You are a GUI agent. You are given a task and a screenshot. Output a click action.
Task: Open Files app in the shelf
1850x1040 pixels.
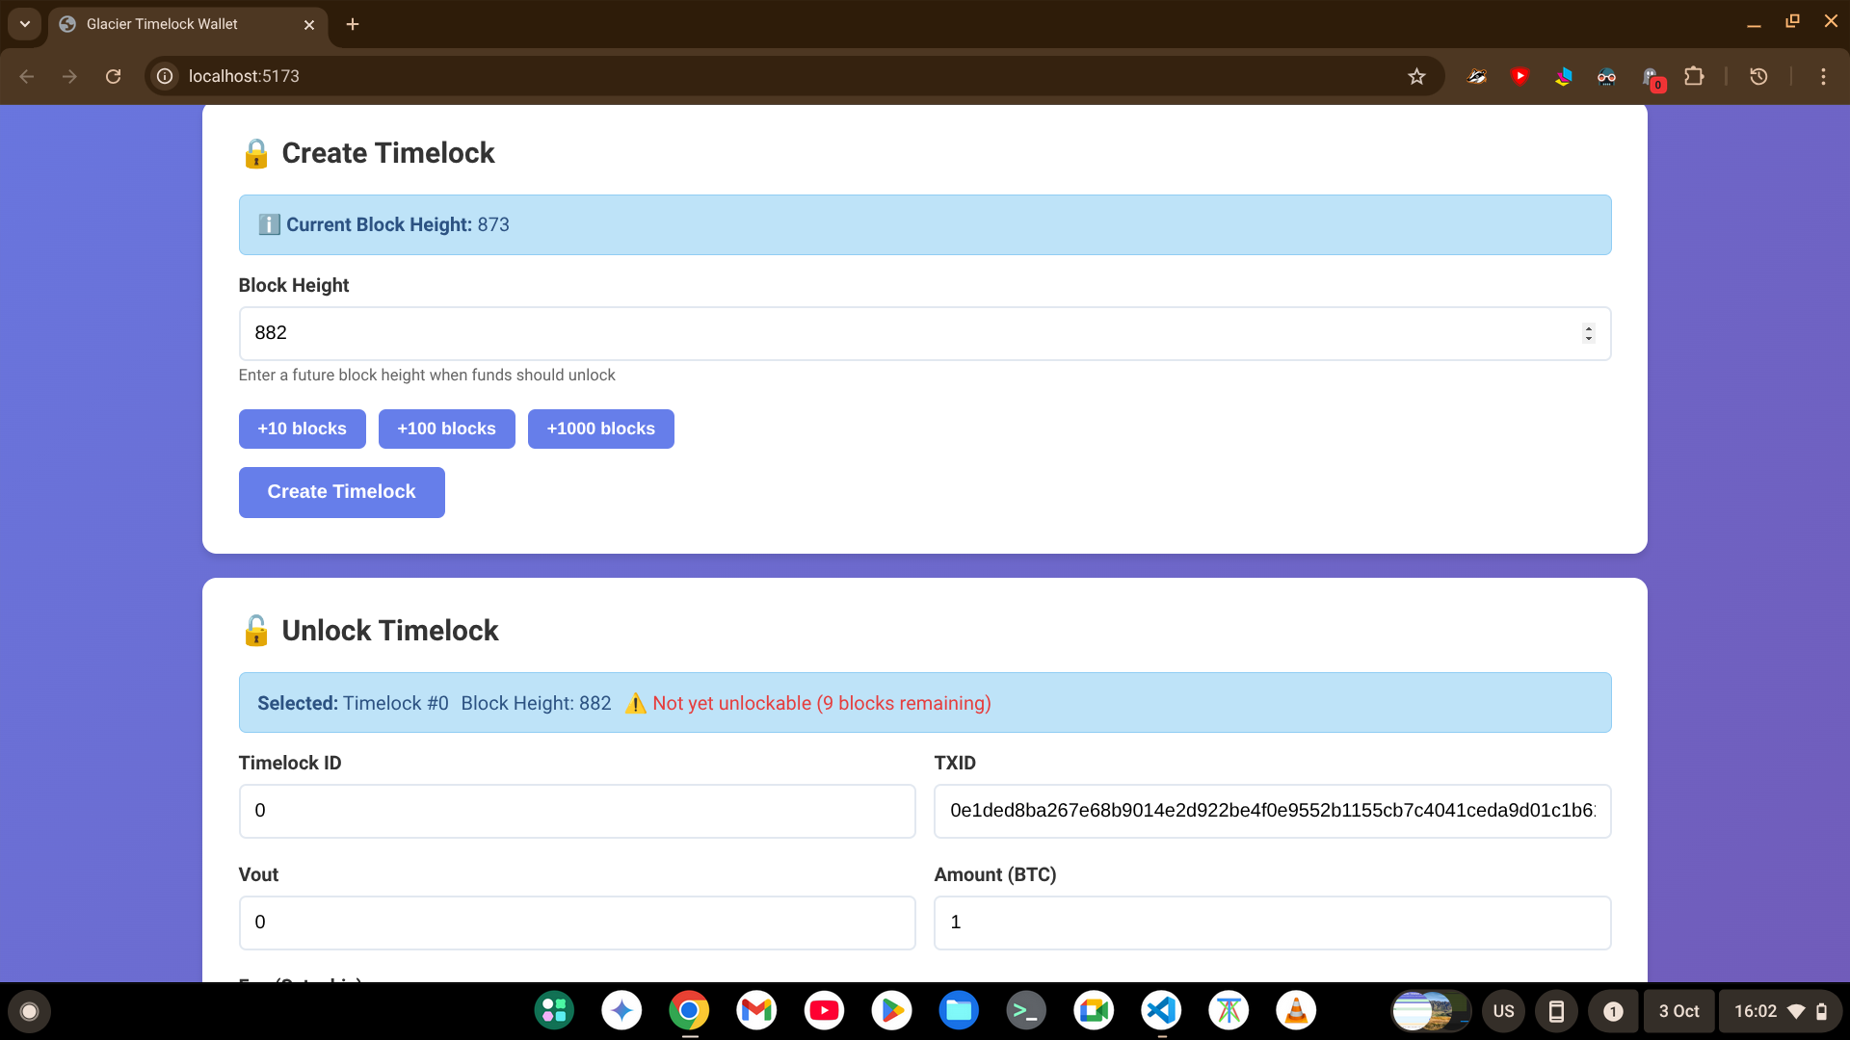pos(959,1010)
